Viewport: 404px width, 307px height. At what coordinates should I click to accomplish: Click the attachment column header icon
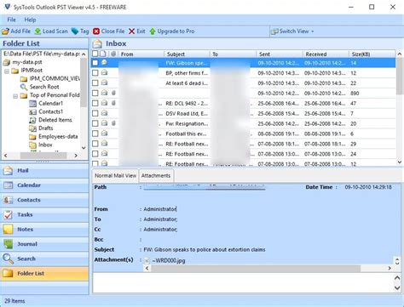113,54
